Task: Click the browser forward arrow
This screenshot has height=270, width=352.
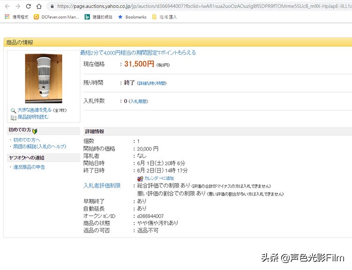Action: (x=18, y=6)
